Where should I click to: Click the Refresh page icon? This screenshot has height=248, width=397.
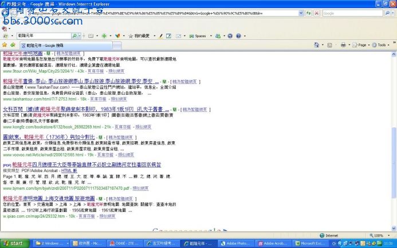click(308, 13)
